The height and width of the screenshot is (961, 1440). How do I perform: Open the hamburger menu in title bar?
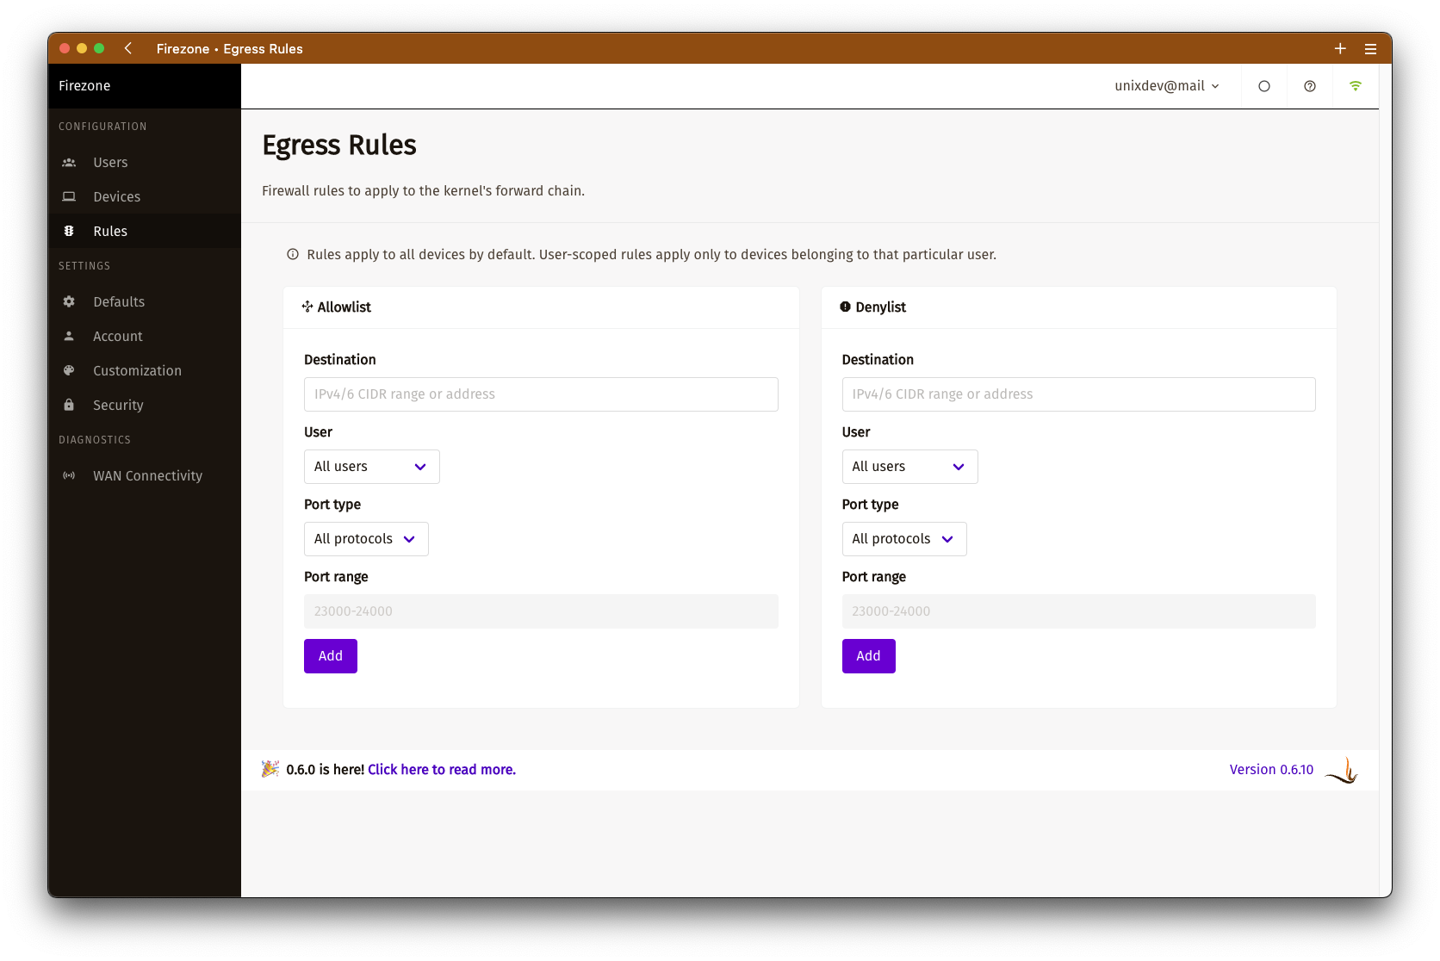pyautogui.click(x=1371, y=49)
